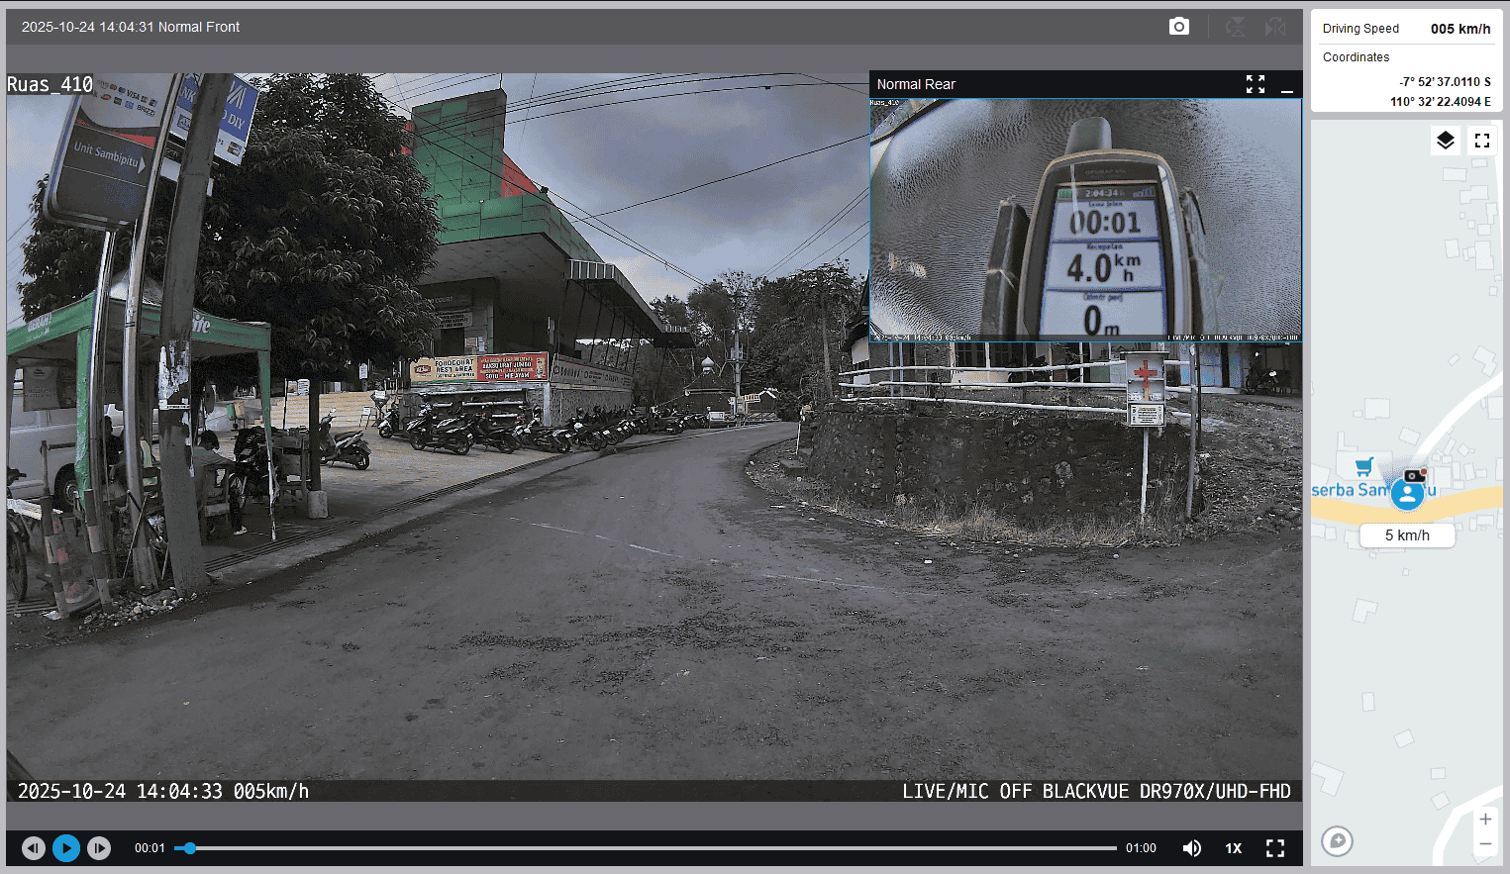Click the Normal Rear camera thumbnail

1085,218
